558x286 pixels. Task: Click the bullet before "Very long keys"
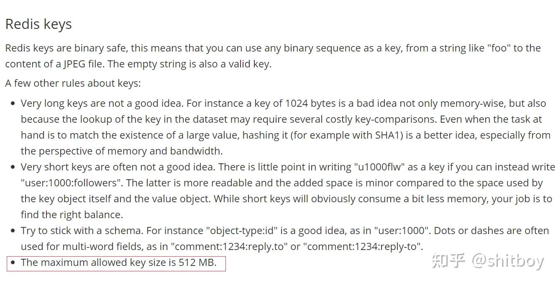pos(13,103)
